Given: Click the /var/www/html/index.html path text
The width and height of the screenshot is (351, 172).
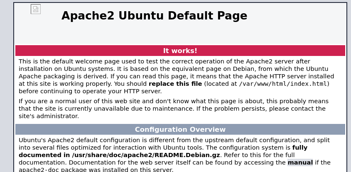Looking at the screenshot, I should 283,84.
